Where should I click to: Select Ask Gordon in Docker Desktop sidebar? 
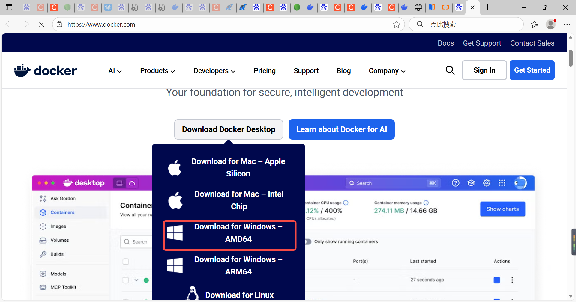click(63, 198)
